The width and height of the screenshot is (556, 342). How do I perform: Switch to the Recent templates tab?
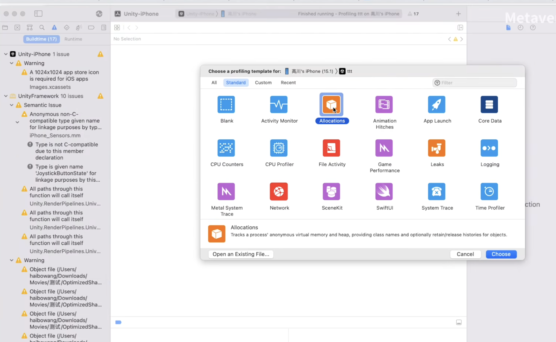288,83
